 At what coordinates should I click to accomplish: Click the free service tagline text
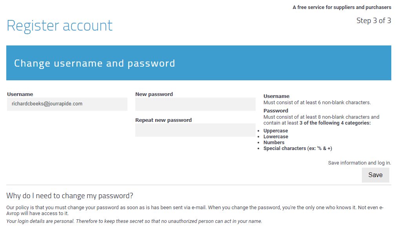click(342, 7)
